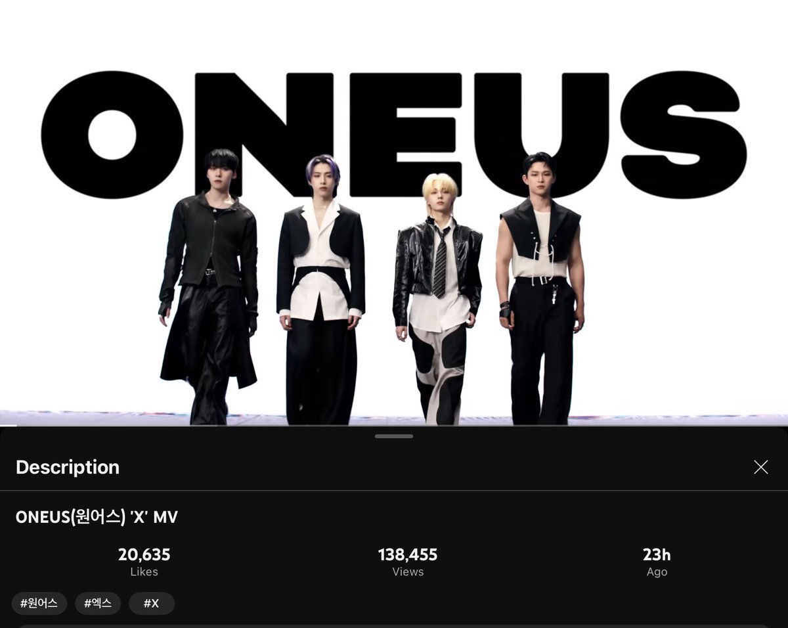Close the Description panel
Image resolution: width=788 pixels, height=628 pixels.
point(760,467)
